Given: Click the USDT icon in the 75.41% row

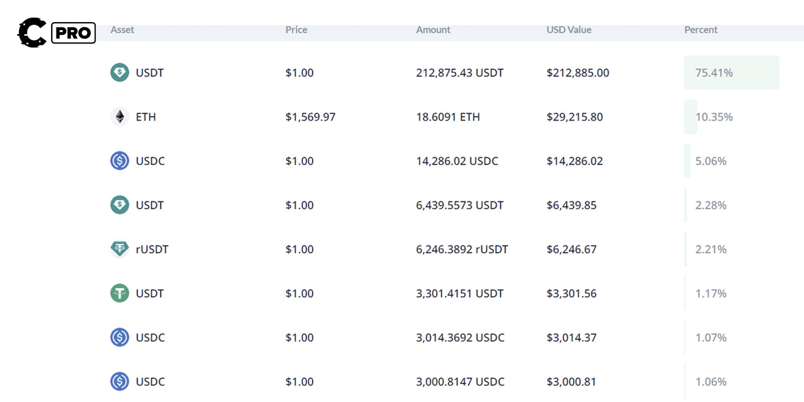Looking at the screenshot, I should (119, 72).
